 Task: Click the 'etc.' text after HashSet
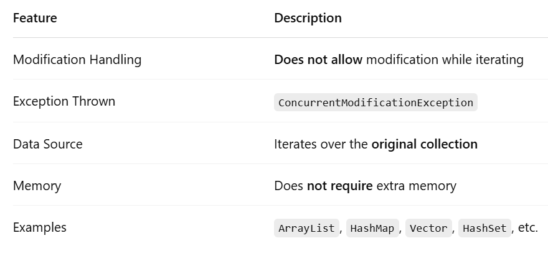[527, 227]
